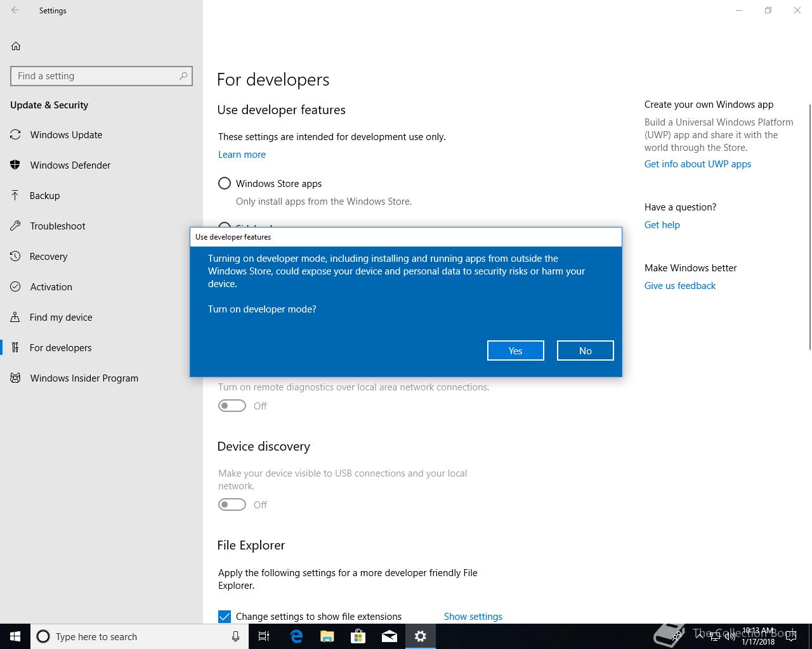Screen dimensions: 812x649
Task: Open Windows Update sync icon in sidebar
Action: click(x=15, y=134)
